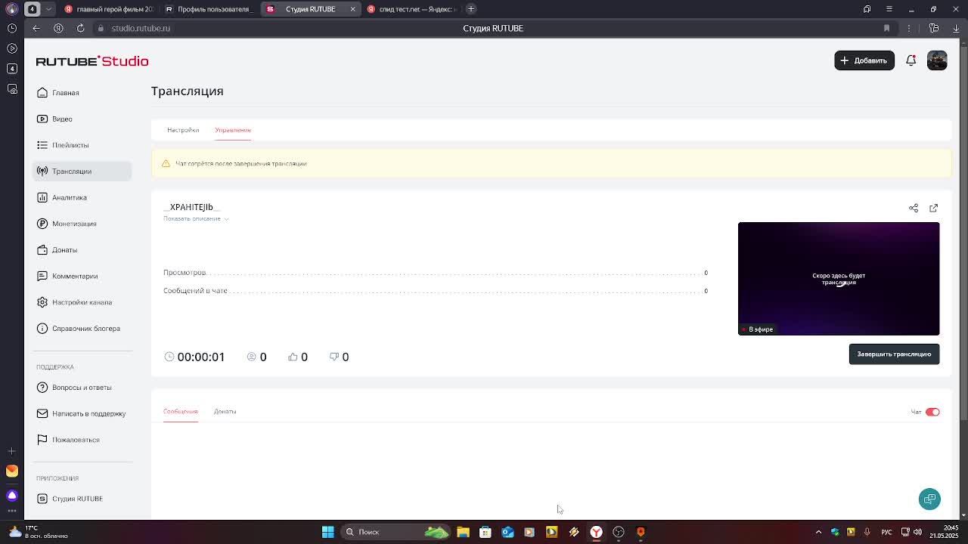Click the RUTUBE Studio logo

[92, 61]
